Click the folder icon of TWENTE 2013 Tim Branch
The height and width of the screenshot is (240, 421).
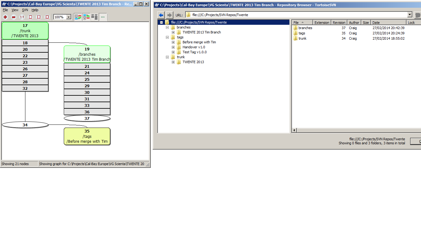pos(179,32)
